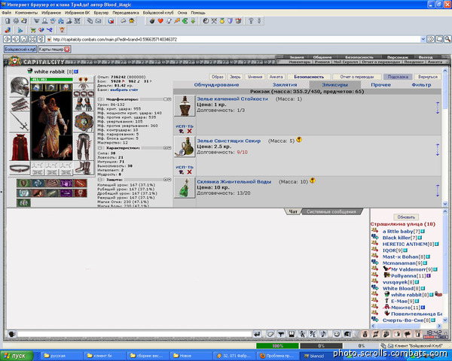The image size is (452, 361).
Task: Click the red sword ability icon
Action: (x=80, y=183)
